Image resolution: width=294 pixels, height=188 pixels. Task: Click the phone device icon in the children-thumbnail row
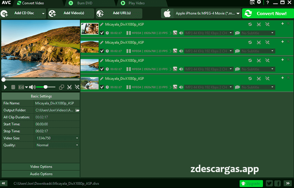tap(175, 33)
